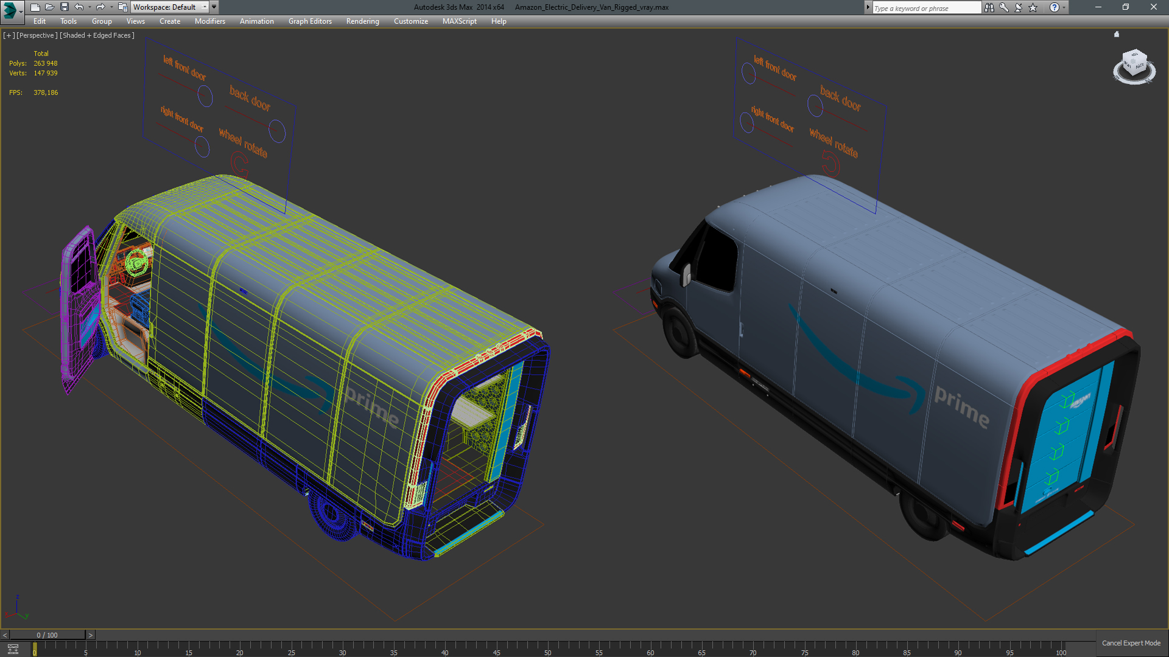Click the left front door rig circle, left van
1169x657 pixels.
[205, 96]
